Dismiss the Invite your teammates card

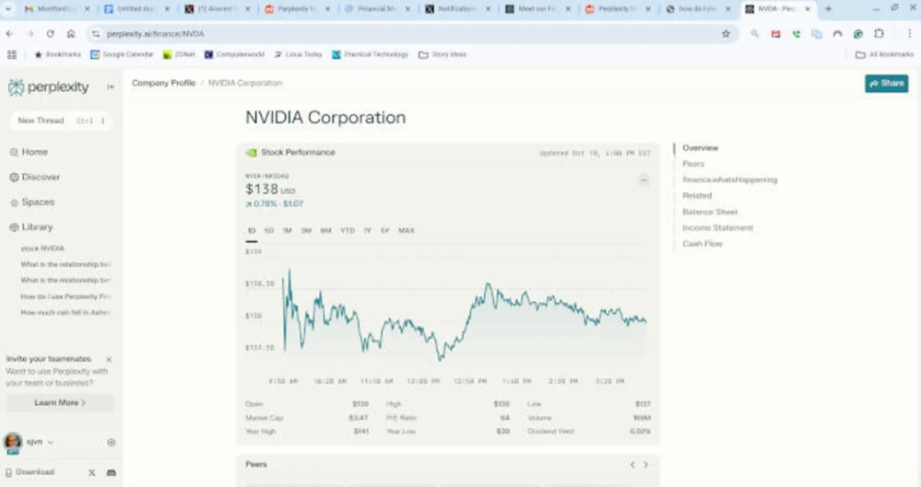click(x=109, y=359)
